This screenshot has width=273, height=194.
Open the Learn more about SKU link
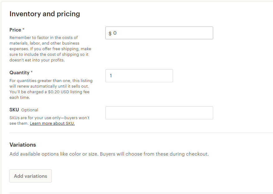pos(52,124)
